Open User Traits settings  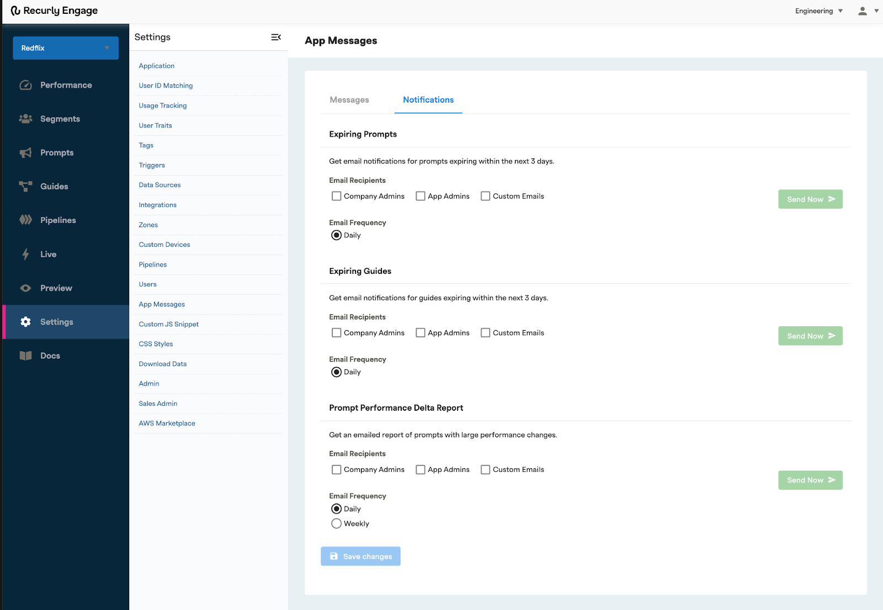[156, 125]
